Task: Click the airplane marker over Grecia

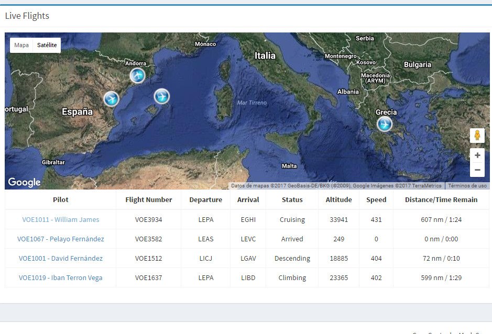Action: click(x=385, y=124)
